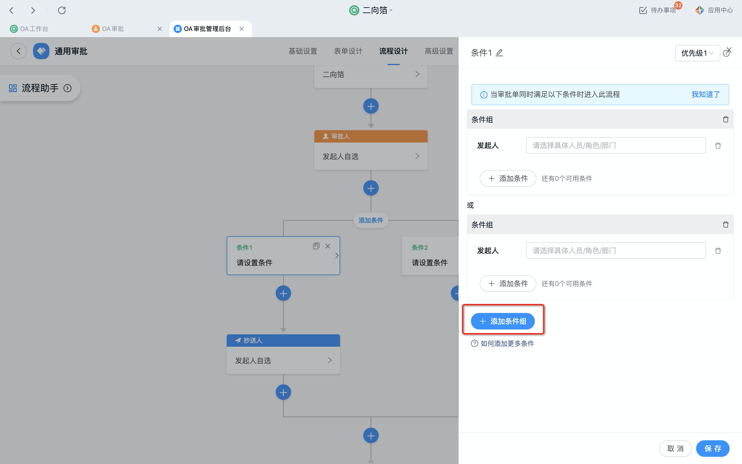Delete the second 条件组 with trash icon

pyautogui.click(x=726, y=225)
